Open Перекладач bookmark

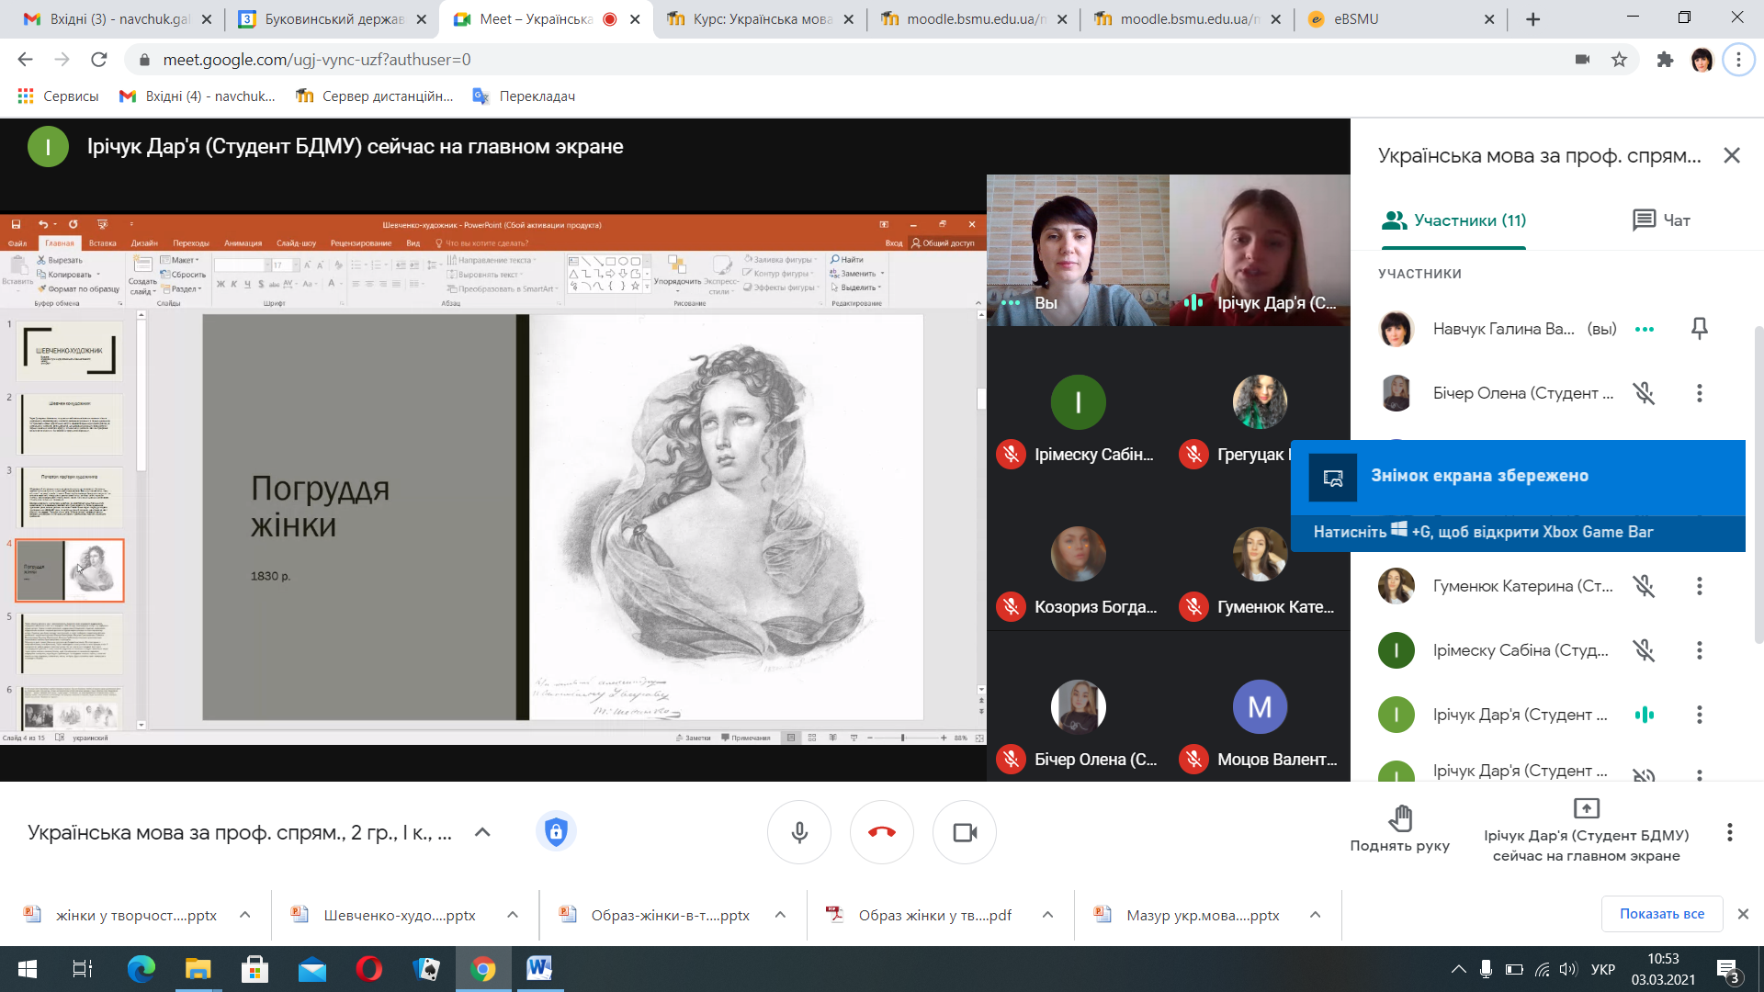pyautogui.click(x=524, y=96)
